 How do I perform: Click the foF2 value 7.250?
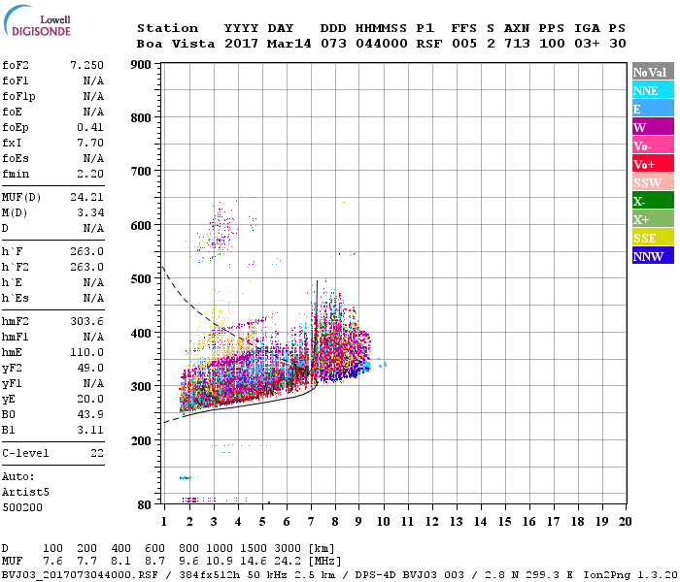coord(86,65)
